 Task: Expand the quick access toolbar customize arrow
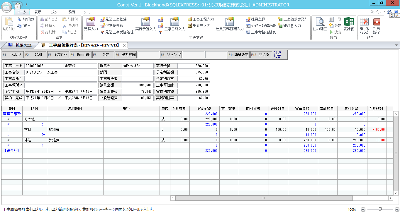coord(26,4)
